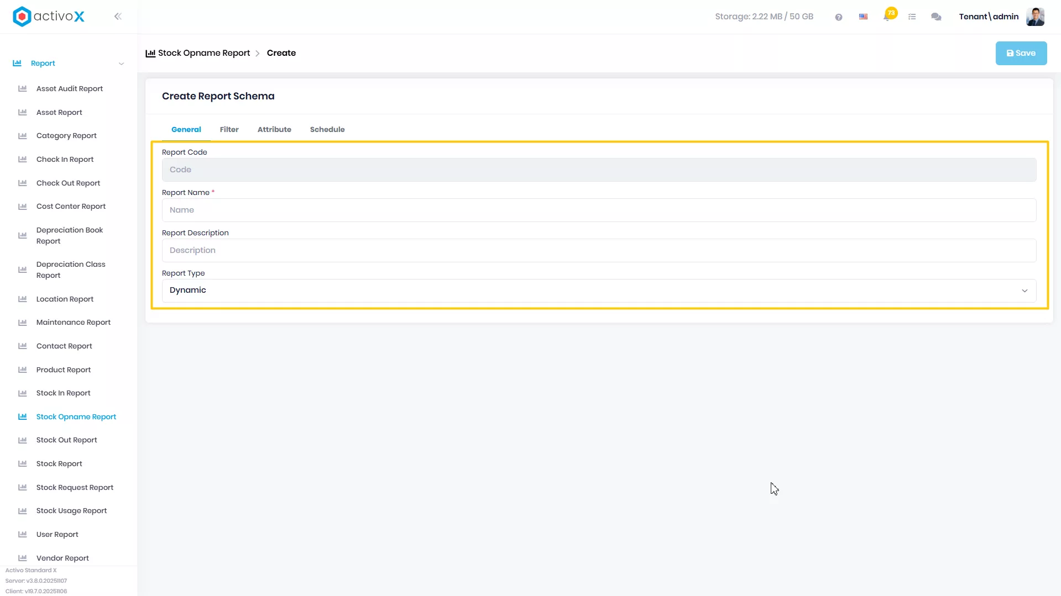Click the Check In Report icon
This screenshot has height=596, width=1061.
point(23,159)
